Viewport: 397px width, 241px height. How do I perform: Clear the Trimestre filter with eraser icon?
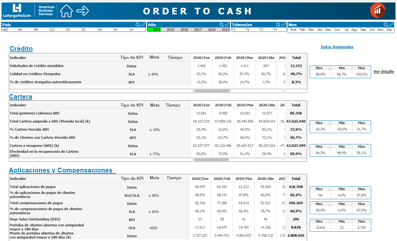[283, 25]
